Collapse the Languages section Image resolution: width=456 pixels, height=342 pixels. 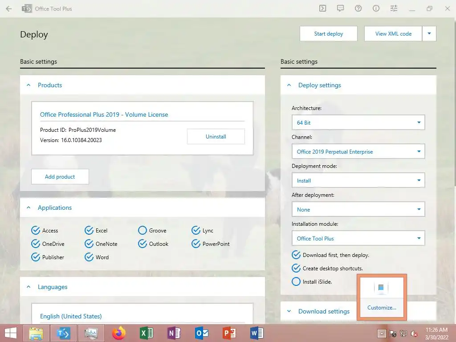(28, 287)
